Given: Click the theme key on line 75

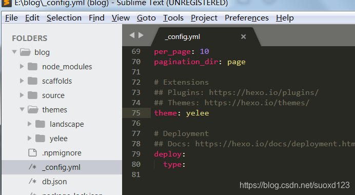Looking at the screenshot, I should (166, 113).
